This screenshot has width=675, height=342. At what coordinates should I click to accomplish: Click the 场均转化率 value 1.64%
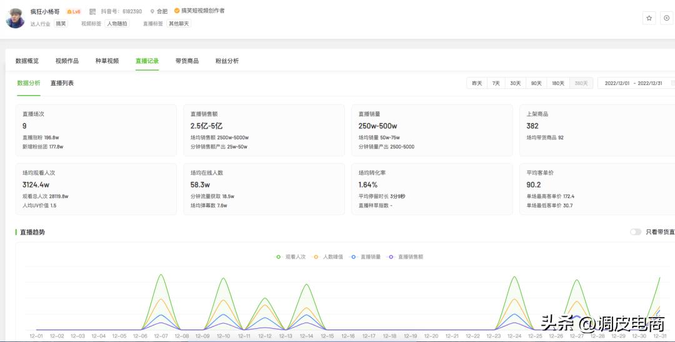368,185
